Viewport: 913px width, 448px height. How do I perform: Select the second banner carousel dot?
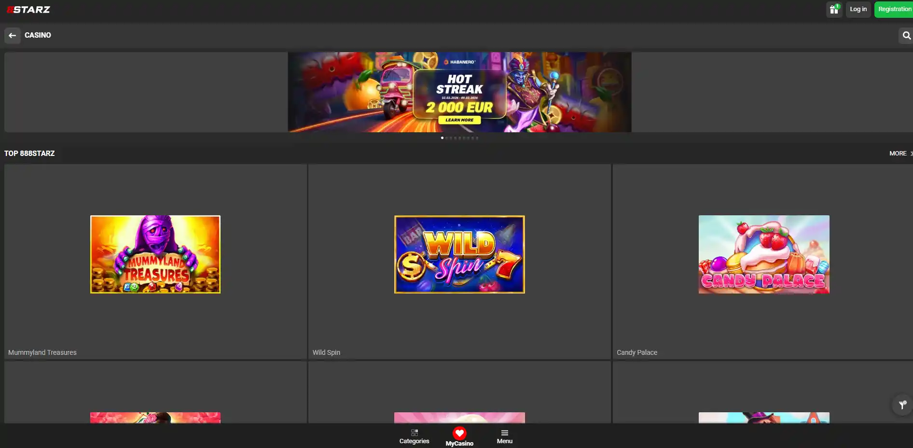tap(446, 138)
